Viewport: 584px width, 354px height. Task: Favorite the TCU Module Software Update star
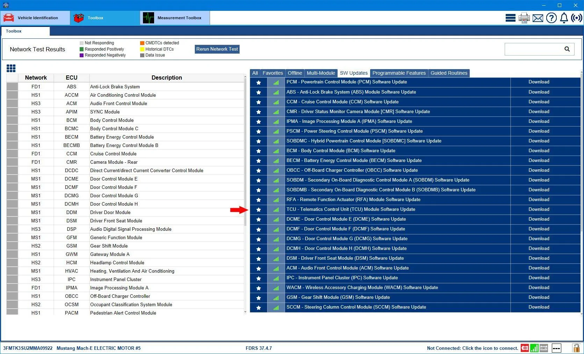pos(259,210)
